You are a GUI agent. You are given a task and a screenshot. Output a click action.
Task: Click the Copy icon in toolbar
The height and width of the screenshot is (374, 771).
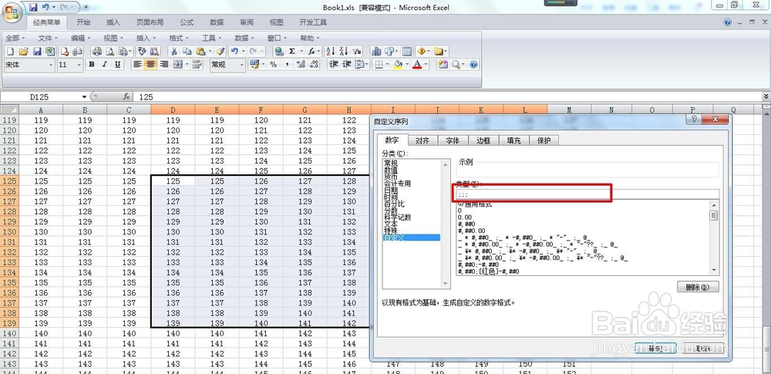coord(187,51)
